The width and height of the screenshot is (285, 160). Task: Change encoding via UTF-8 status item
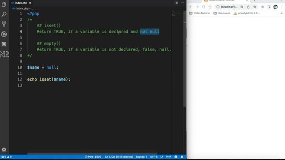click(x=154, y=157)
